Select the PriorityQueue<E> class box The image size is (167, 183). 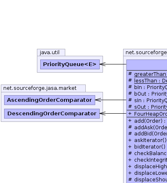[70, 64]
